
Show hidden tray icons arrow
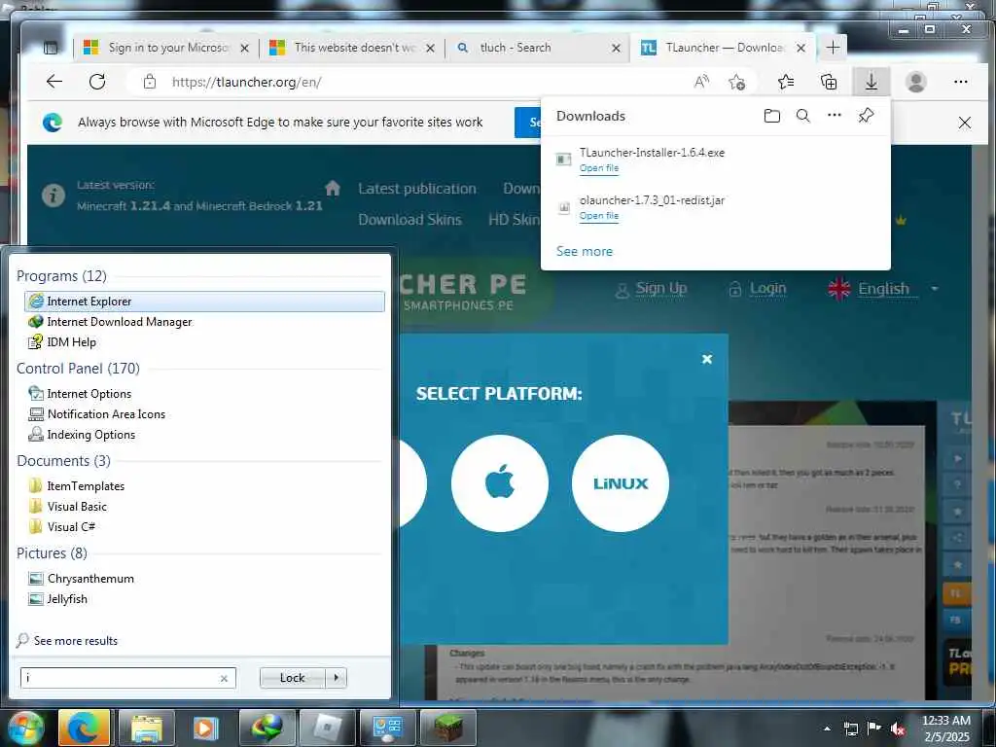[x=827, y=729]
